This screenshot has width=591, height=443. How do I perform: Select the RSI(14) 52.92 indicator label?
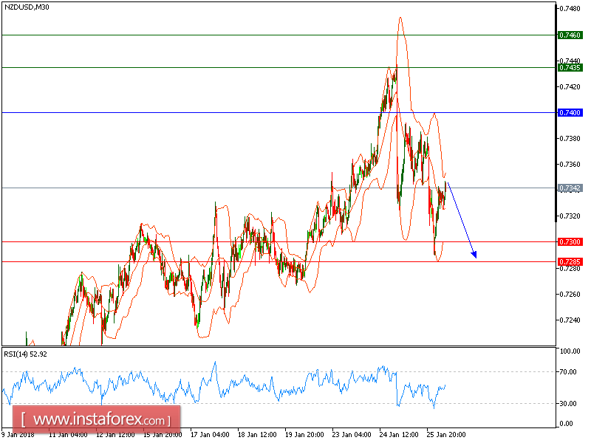[26, 353]
